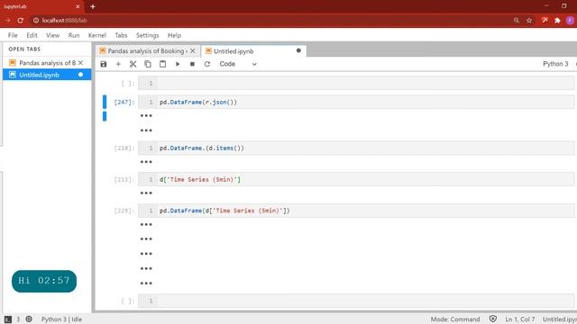Click the Hi 02:57 timer badge
The height and width of the screenshot is (324, 577).
click(44, 281)
